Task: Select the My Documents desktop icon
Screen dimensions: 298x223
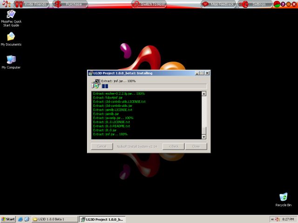Action: coord(11,37)
